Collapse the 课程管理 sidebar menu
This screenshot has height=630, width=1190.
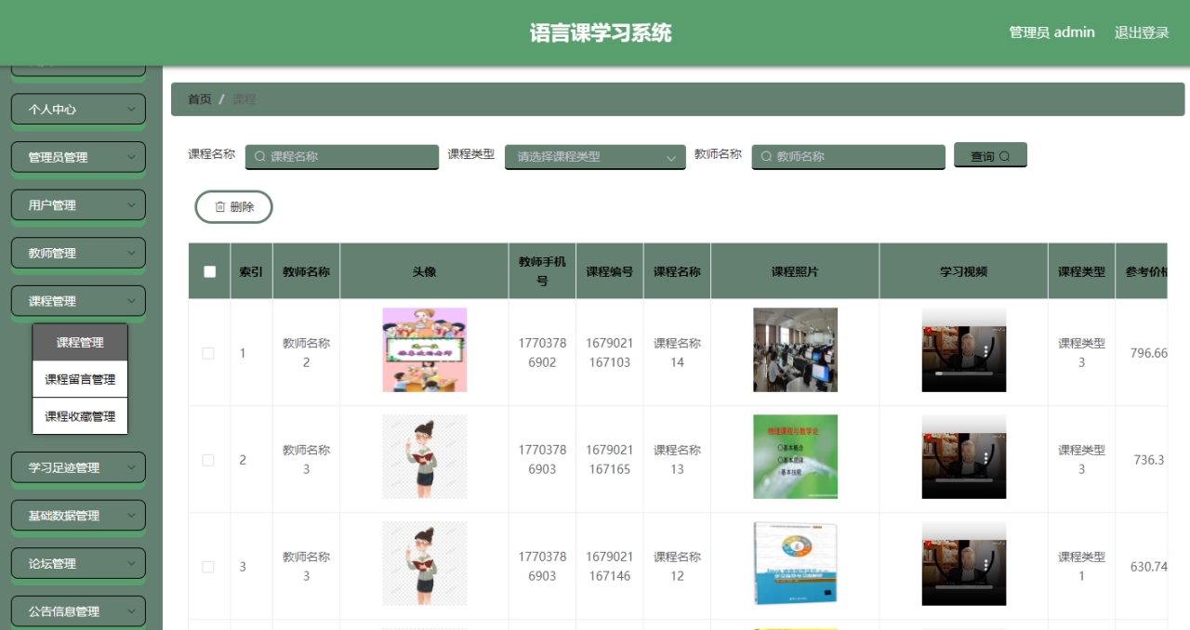point(78,301)
